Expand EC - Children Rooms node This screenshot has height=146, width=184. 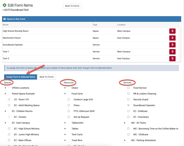(5, 111)
